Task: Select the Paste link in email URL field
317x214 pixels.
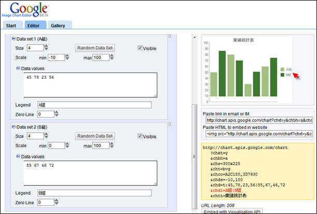Action: (259, 120)
